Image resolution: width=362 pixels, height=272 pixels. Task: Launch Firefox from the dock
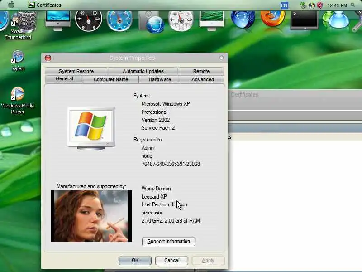click(x=273, y=19)
